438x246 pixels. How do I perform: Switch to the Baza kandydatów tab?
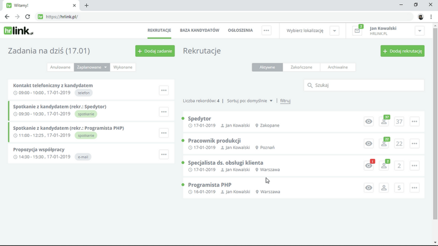(199, 30)
